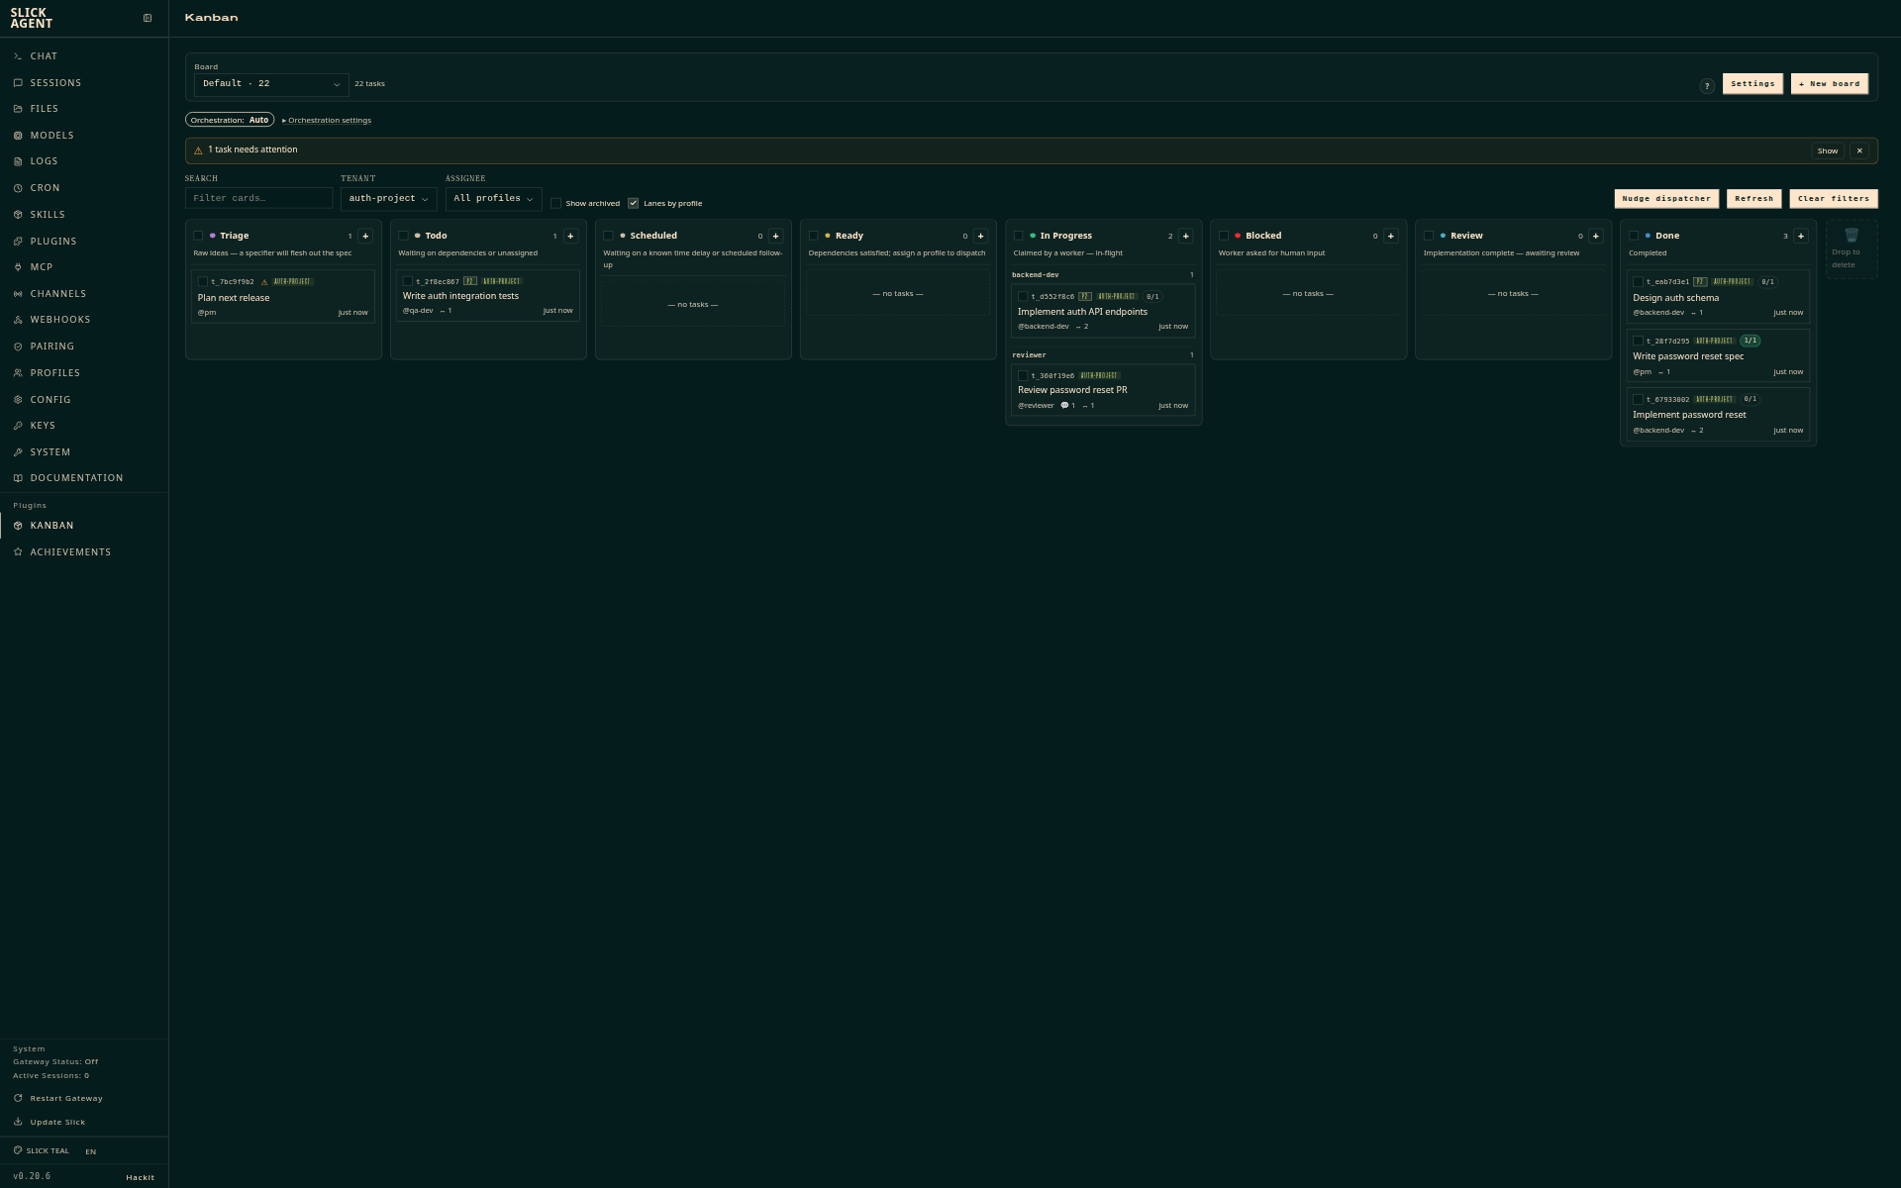This screenshot has width=1901, height=1188.
Task: Add a task to In Progress column
Action: 1185,236
